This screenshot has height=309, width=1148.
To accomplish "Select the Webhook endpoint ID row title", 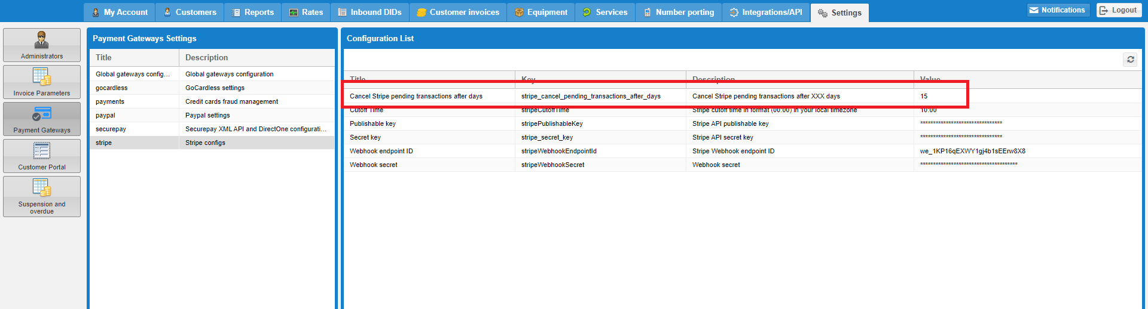I will [381, 151].
